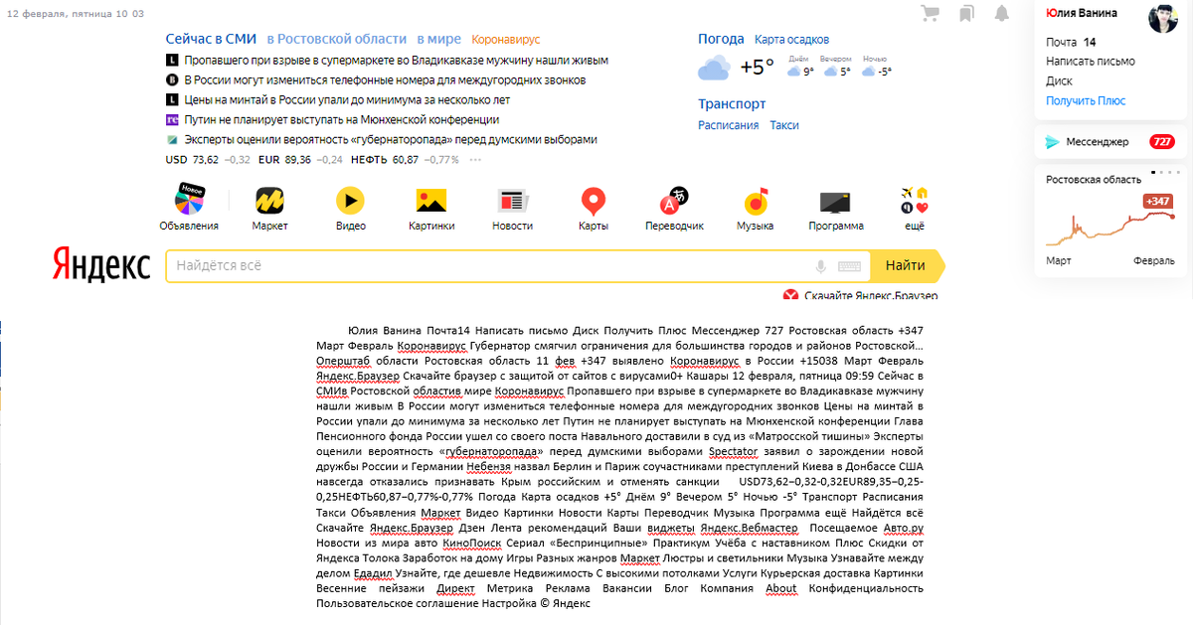The height and width of the screenshot is (625, 1193).
Task: Open news about губернаторопада experts
Action: click(x=391, y=139)
